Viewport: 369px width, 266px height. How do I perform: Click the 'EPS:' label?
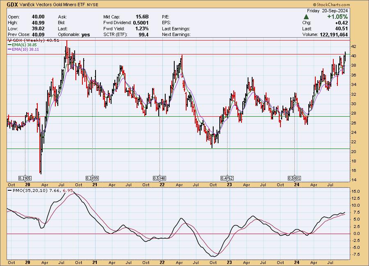(x=166, y=23)
